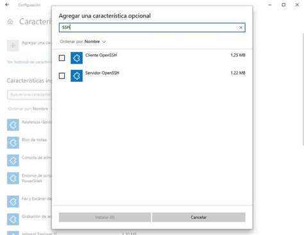Click the Instalar (0) button

point(105,217)
